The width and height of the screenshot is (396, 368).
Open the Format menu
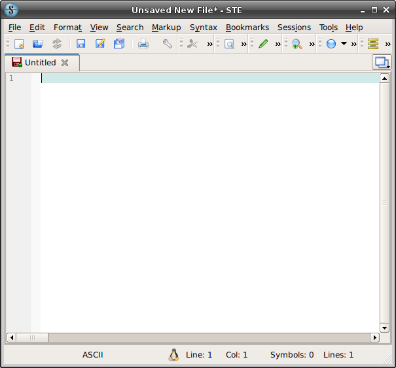[67, 27]
